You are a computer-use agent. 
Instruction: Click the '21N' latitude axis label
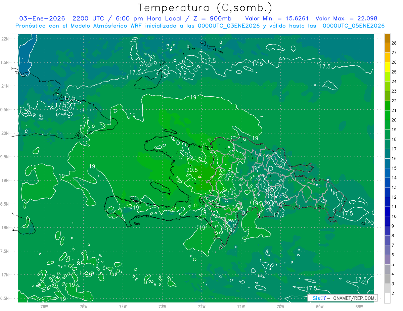[5, 86]
